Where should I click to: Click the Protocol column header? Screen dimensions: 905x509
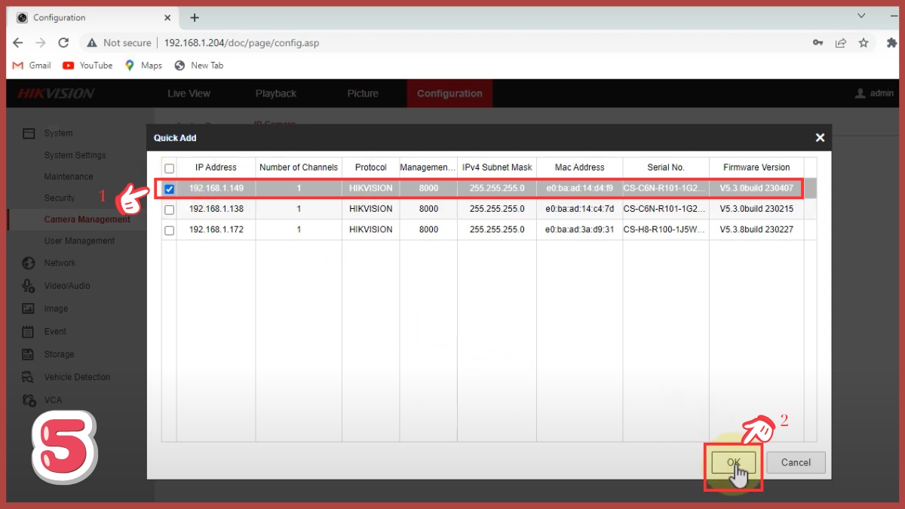coord(370,167)
